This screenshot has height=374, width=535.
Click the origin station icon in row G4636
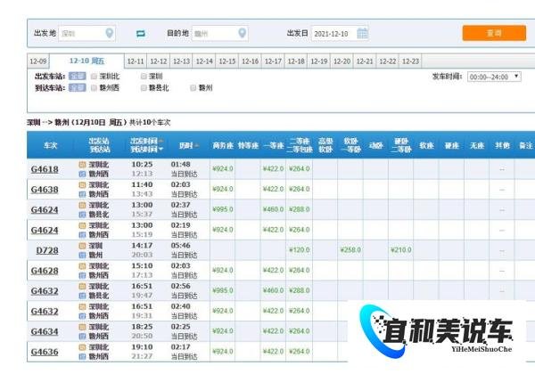click(82, 347)
